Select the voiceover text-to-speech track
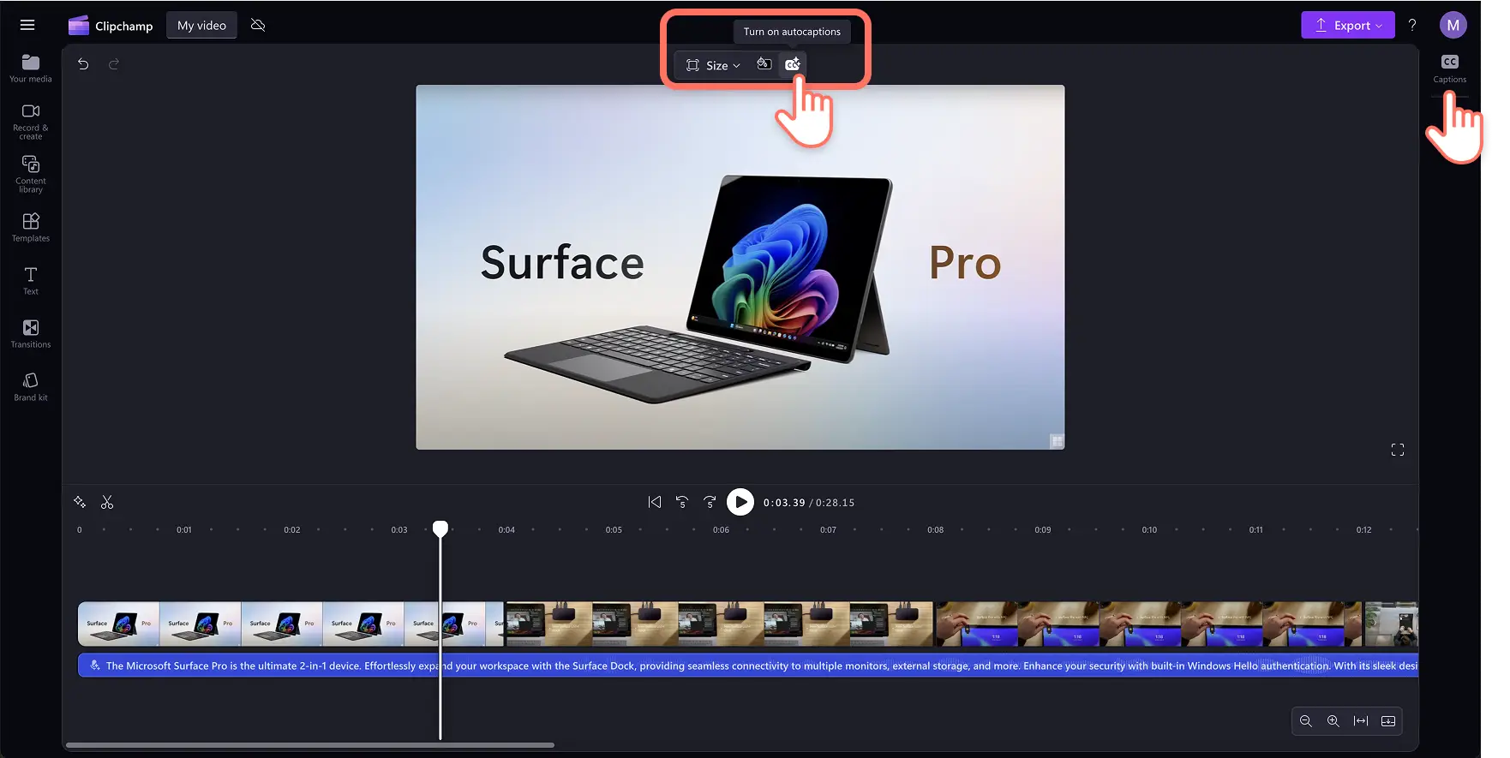The height and width of the screenshot is (758, 1510). coord(748,665)
